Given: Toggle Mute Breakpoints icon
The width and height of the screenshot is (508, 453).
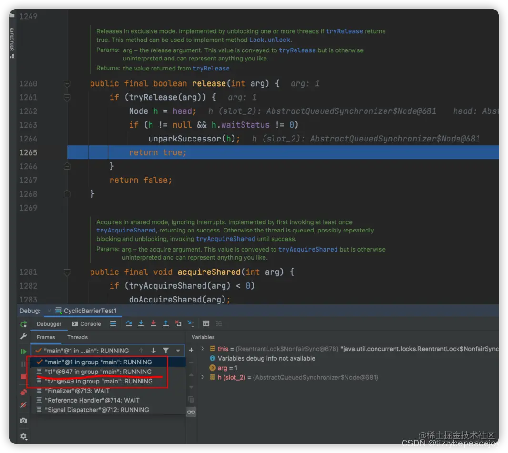Looking at the screenshot, I should (x=23, y=405).
